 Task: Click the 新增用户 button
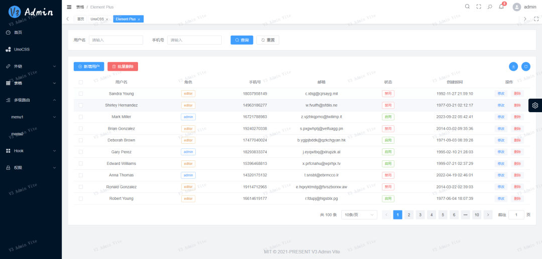pos(89,66)
